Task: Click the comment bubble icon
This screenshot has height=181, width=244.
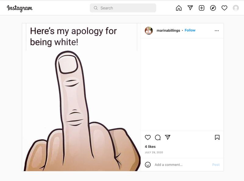Action: pos(158,137)
